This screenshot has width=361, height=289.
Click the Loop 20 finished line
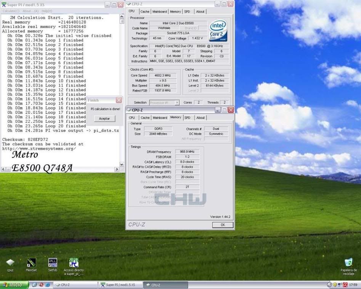47,126
